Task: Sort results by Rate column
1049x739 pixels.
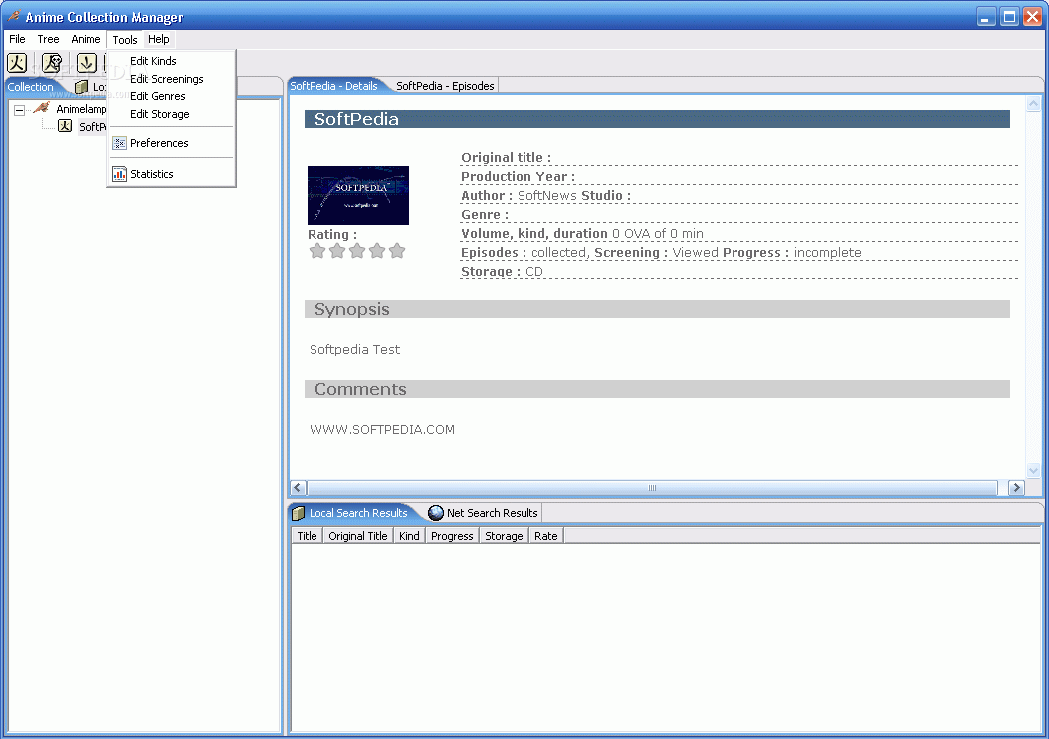Action: click(546, 536)
